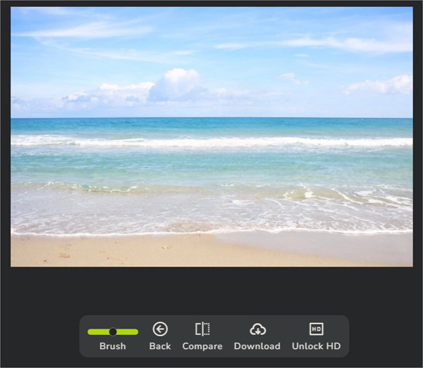Click the 'Download' label text
The image size is (423, 368).
pyautogui.click(x=257, y=346)
